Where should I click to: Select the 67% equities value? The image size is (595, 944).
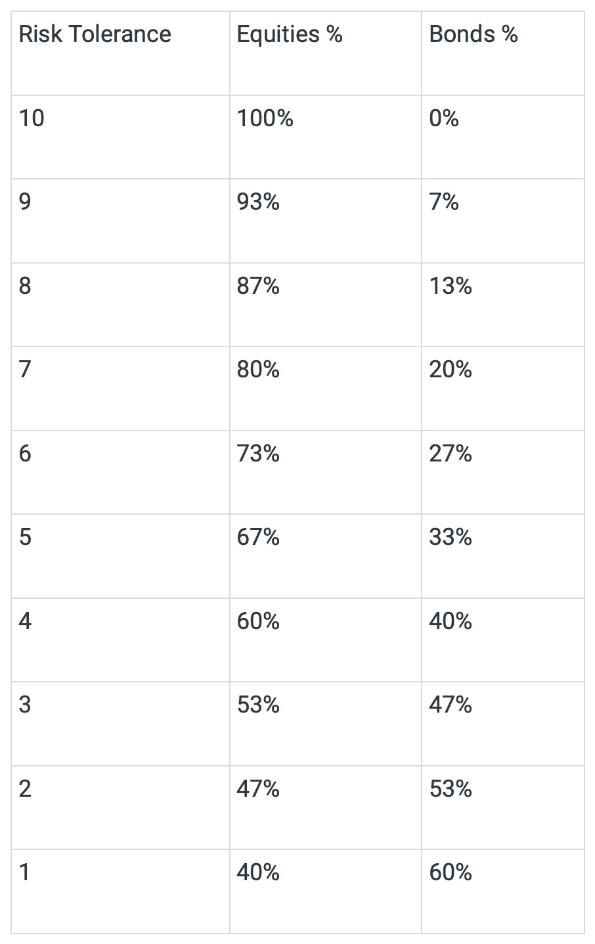[x=258, y=538]
